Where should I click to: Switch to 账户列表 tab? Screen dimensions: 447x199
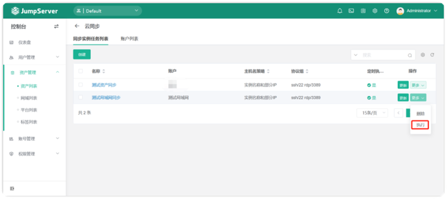(x=130, y=39)
